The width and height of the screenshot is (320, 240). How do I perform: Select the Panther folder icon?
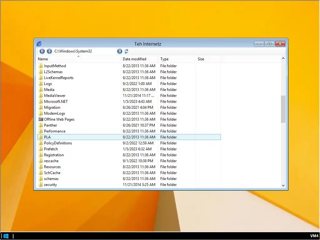(x=41, y=125)
